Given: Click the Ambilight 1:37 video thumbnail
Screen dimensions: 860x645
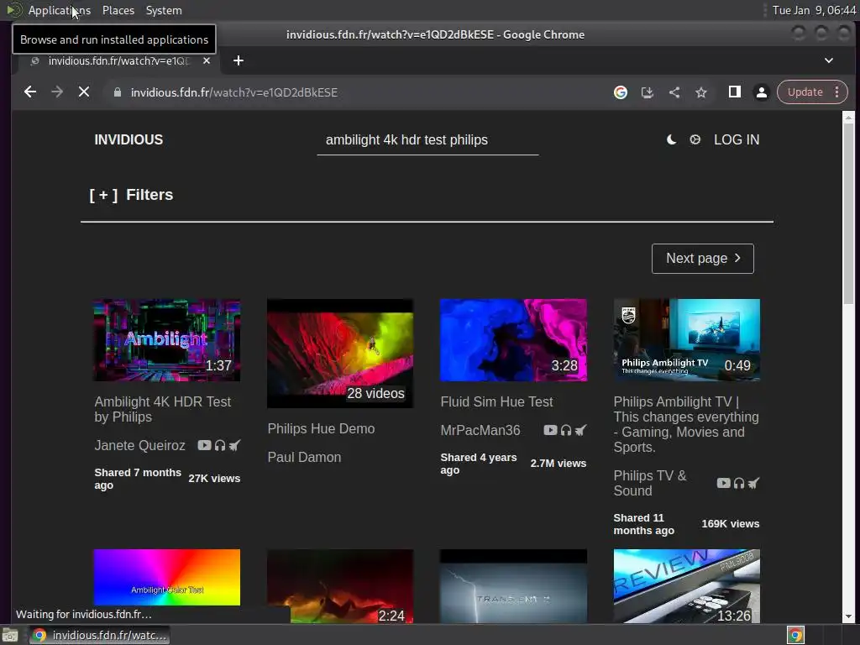Looking at the screenshot, I should (x=167, y=340).
